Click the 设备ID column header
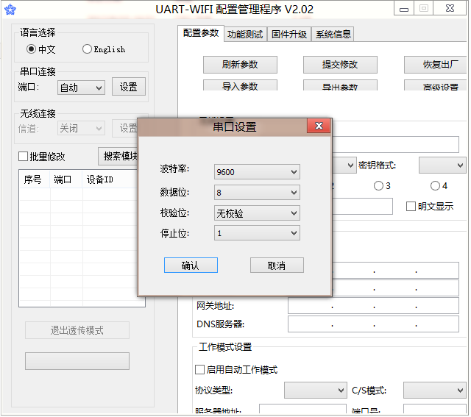This screenshot has height=417, width=471. [110, 179]
